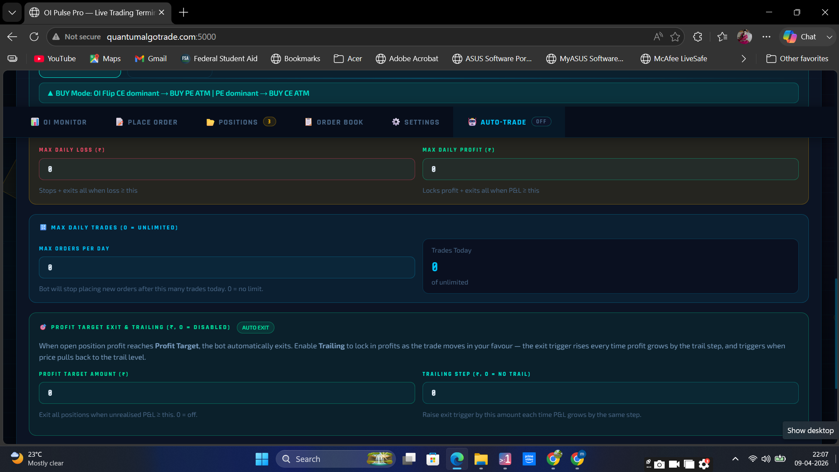Screen dimensions: 839x472
Task: Click the Auto-Trade OFF status badge
Action: tap(541, 121)
